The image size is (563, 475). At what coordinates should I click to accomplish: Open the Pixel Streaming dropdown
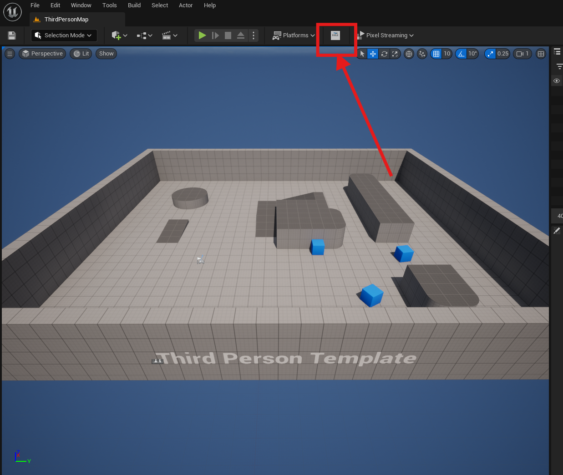pyautogui.click(x=386, y=35)
